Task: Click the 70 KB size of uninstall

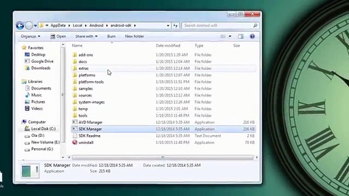Action: tap(250, 142)
